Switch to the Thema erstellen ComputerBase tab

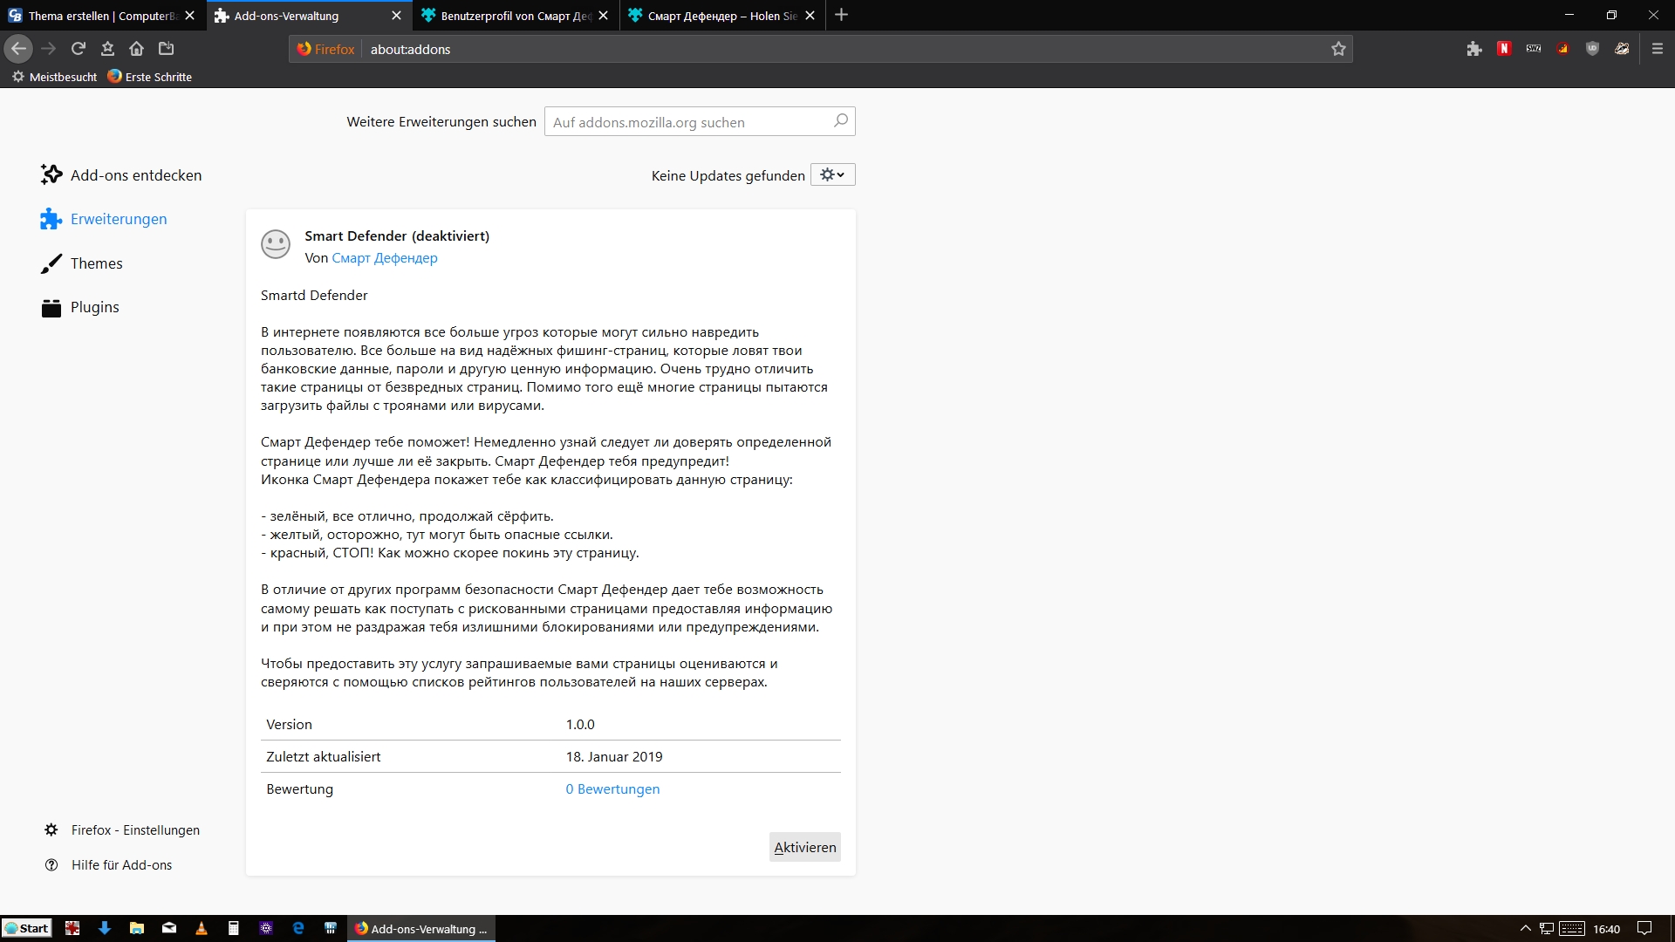coord(96,16)
